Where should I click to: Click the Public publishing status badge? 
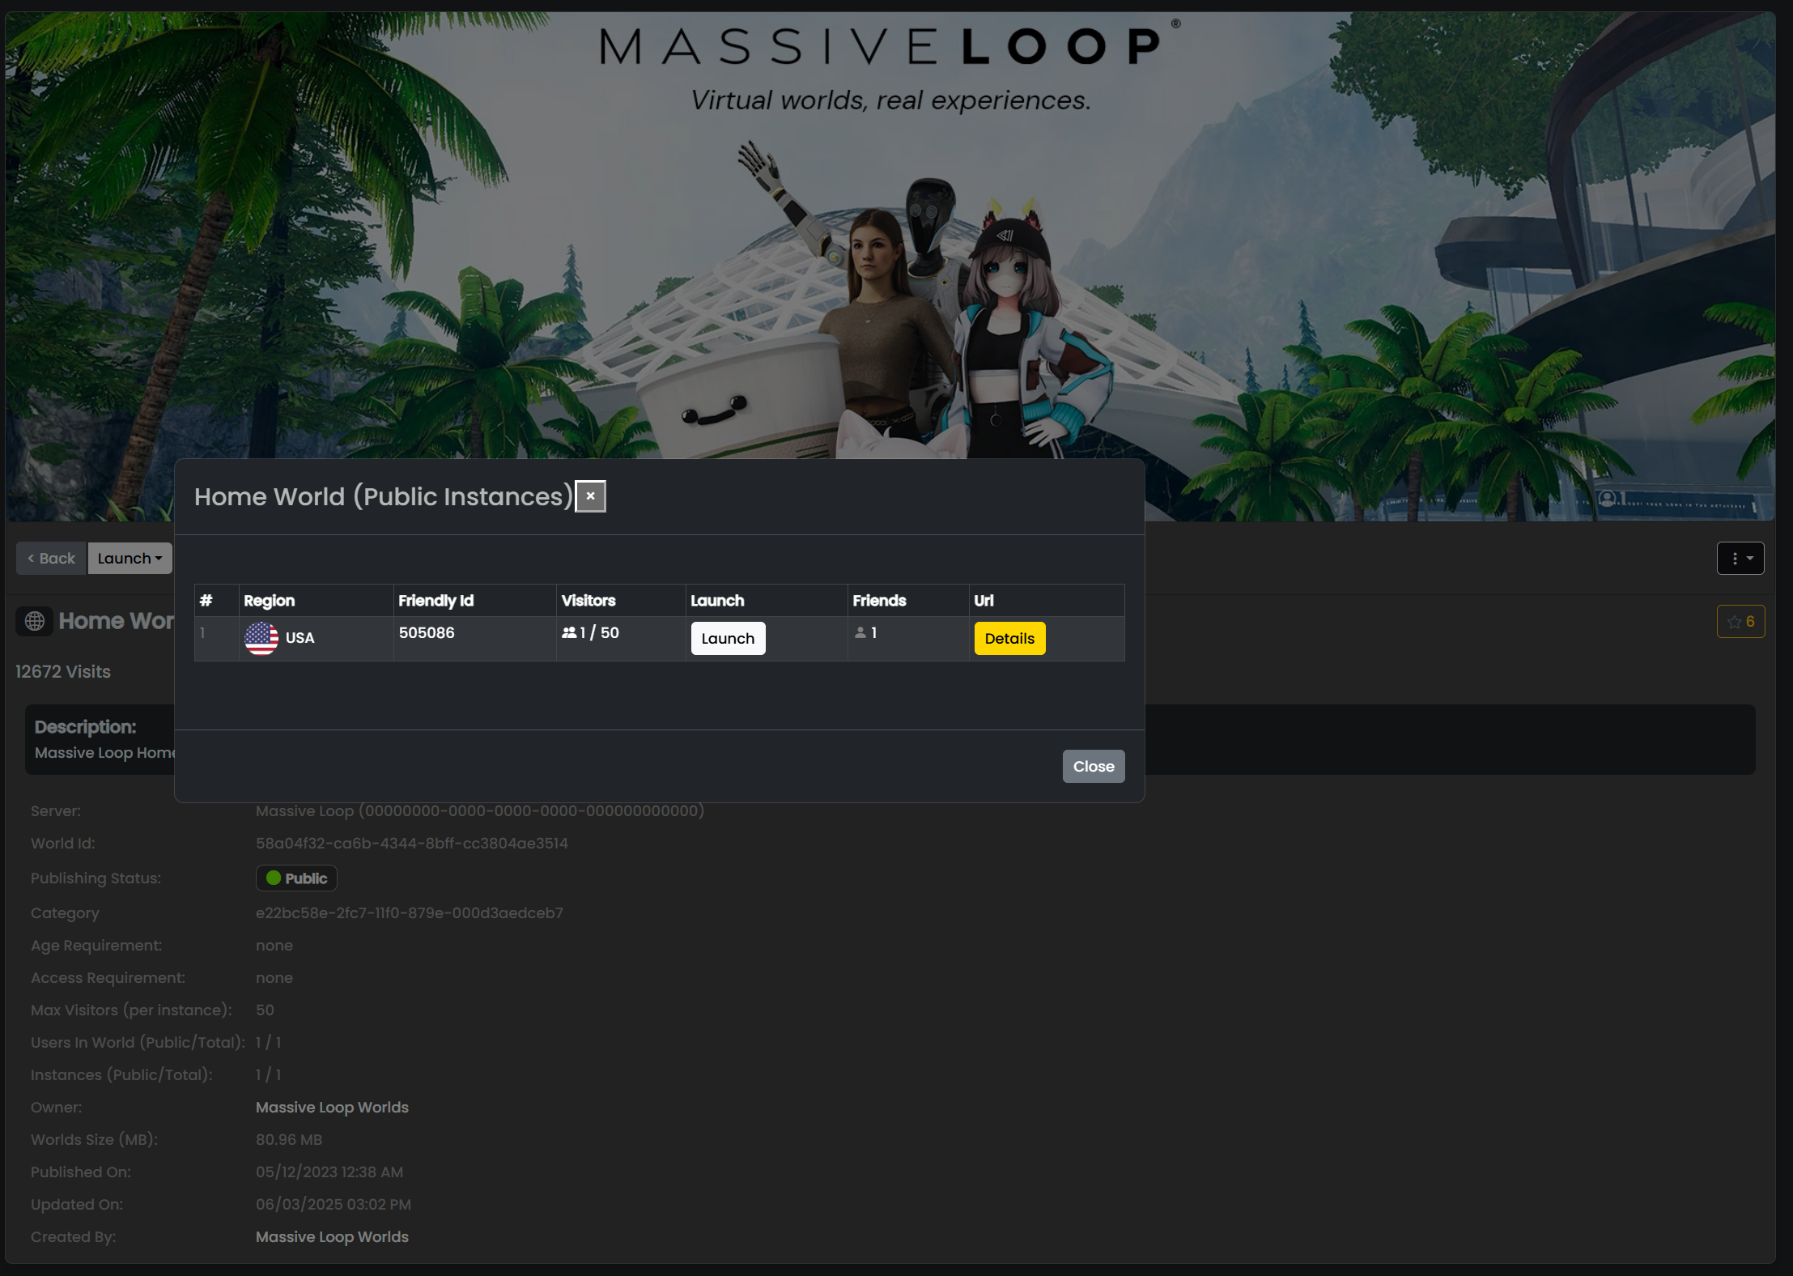(296, 878)
